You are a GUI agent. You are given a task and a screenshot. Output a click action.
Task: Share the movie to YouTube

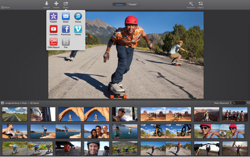53,29
